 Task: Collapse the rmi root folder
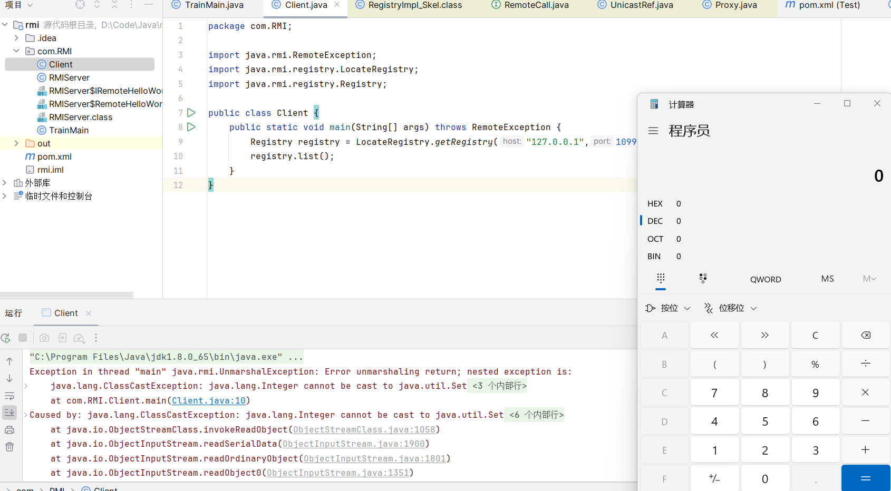click(5, 24)
